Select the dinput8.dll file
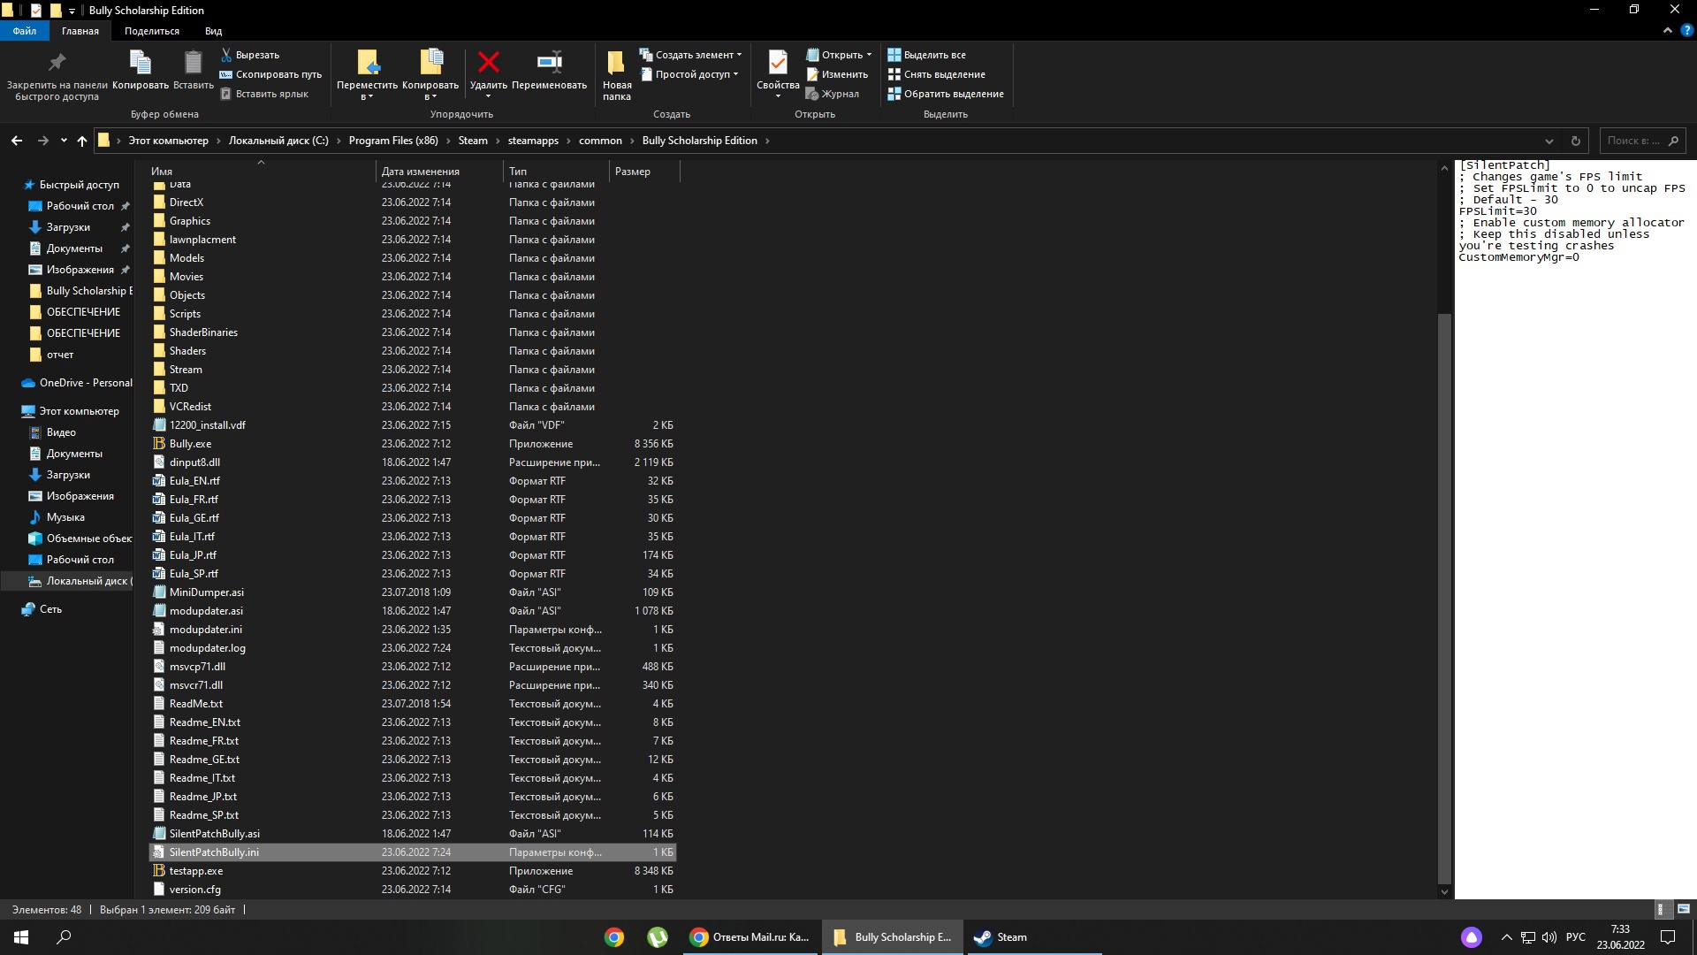This screenshot has width=1697, height=955. click(x=413, y=462)
